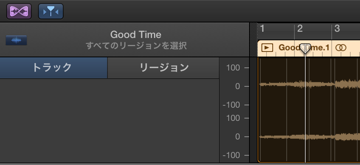This screenshot has width=360, height=165.
Task: Click the play icon in the region header
Action: pyautogui.click(x=267, y=48)
